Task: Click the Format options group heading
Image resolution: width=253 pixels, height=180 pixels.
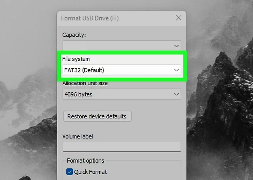Action: point(86,161)
